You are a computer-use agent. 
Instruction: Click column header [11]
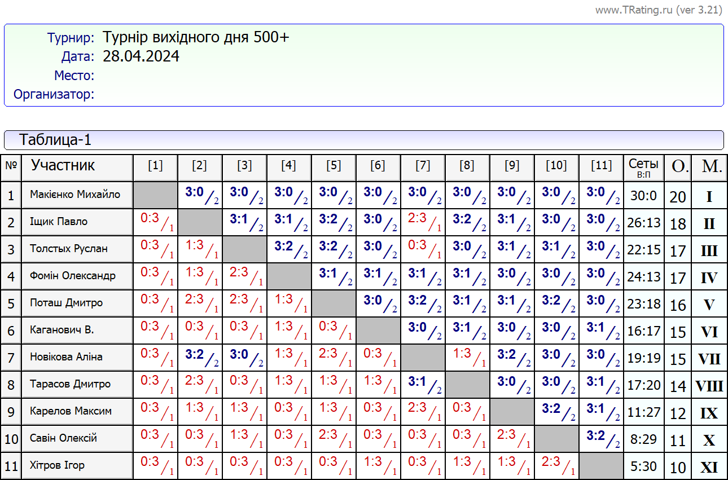[x=601, y=165]
